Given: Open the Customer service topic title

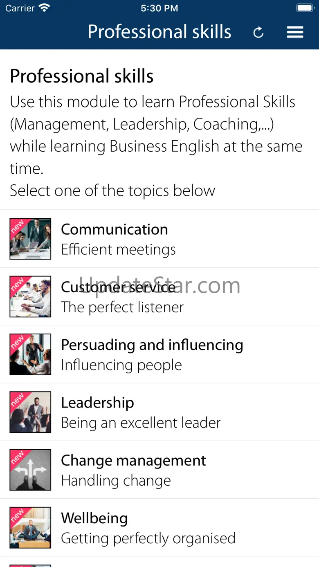Looking at the screenshot, I should pos(118,287).
